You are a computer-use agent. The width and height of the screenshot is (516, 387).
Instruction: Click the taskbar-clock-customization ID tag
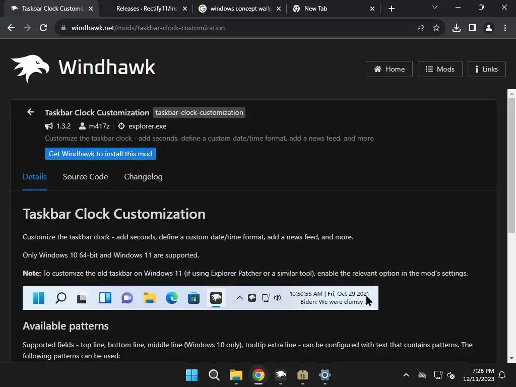point(199,112)
